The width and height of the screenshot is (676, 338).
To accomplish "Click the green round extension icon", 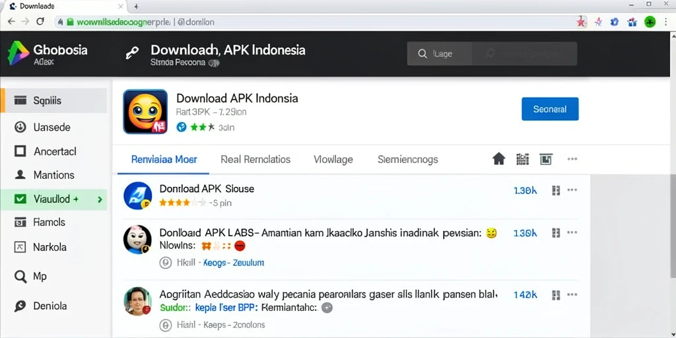I will tap(650, 22).
